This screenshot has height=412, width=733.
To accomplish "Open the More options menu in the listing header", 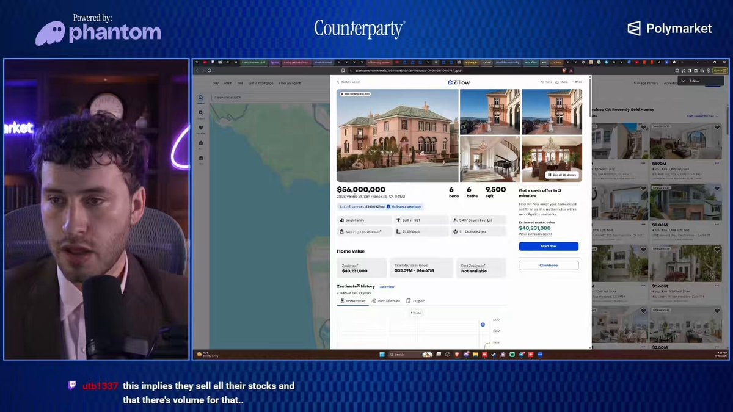I will (x=577, y=82).
